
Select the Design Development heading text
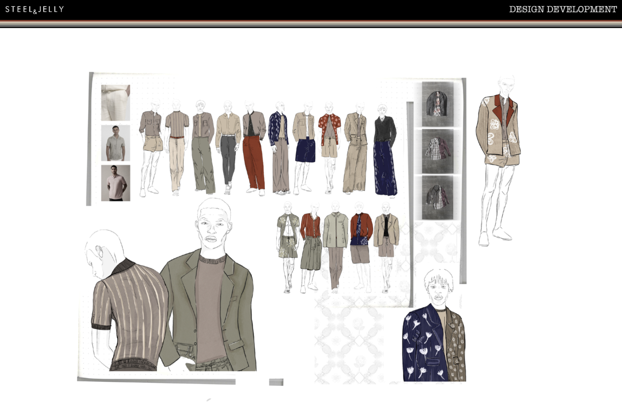click(563, 9)
